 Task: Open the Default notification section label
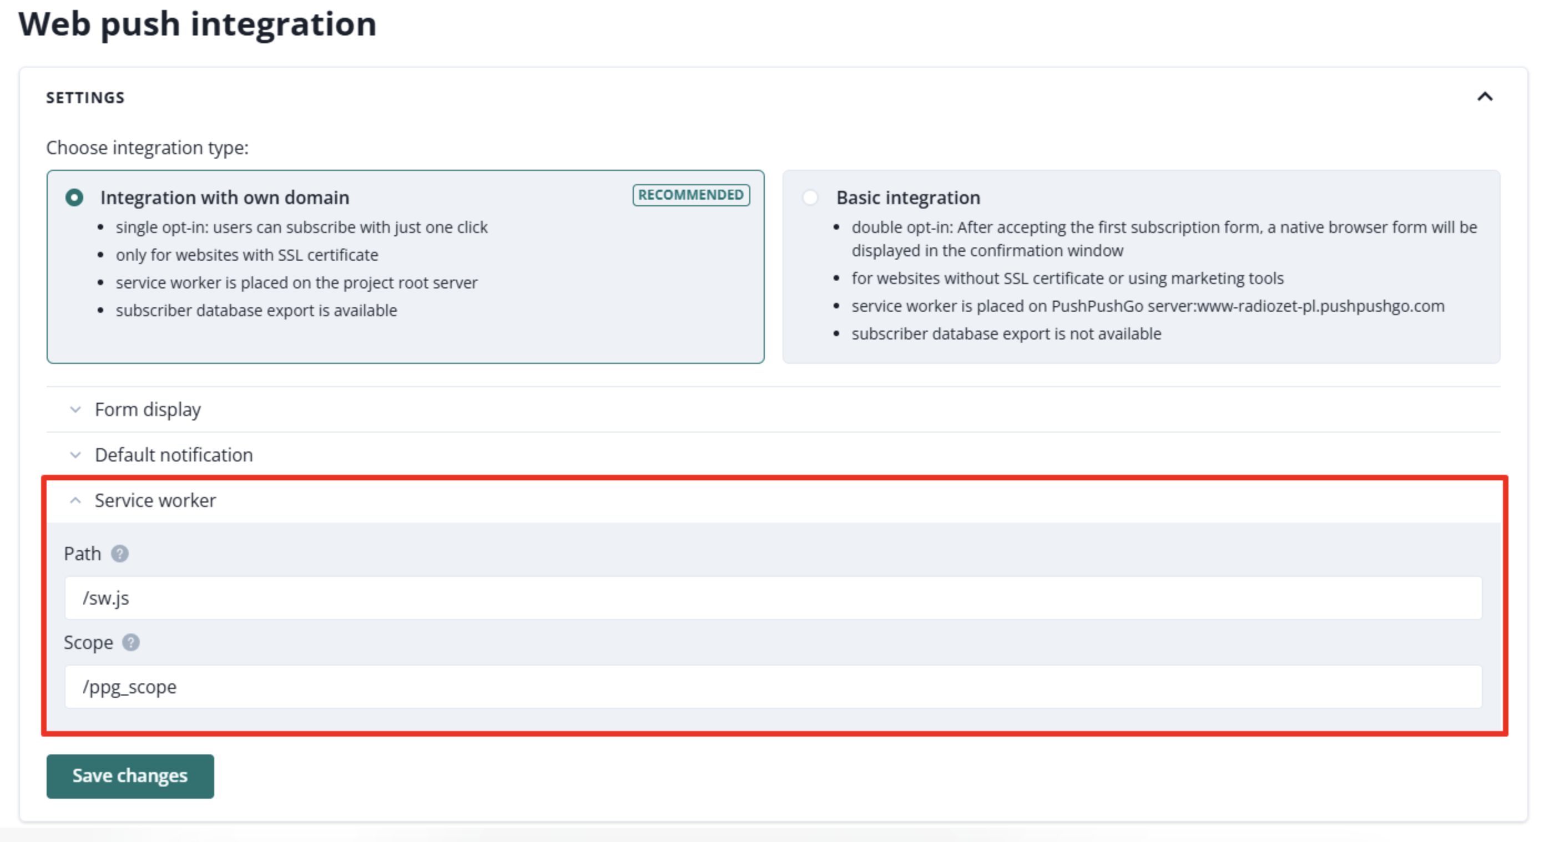174,455
